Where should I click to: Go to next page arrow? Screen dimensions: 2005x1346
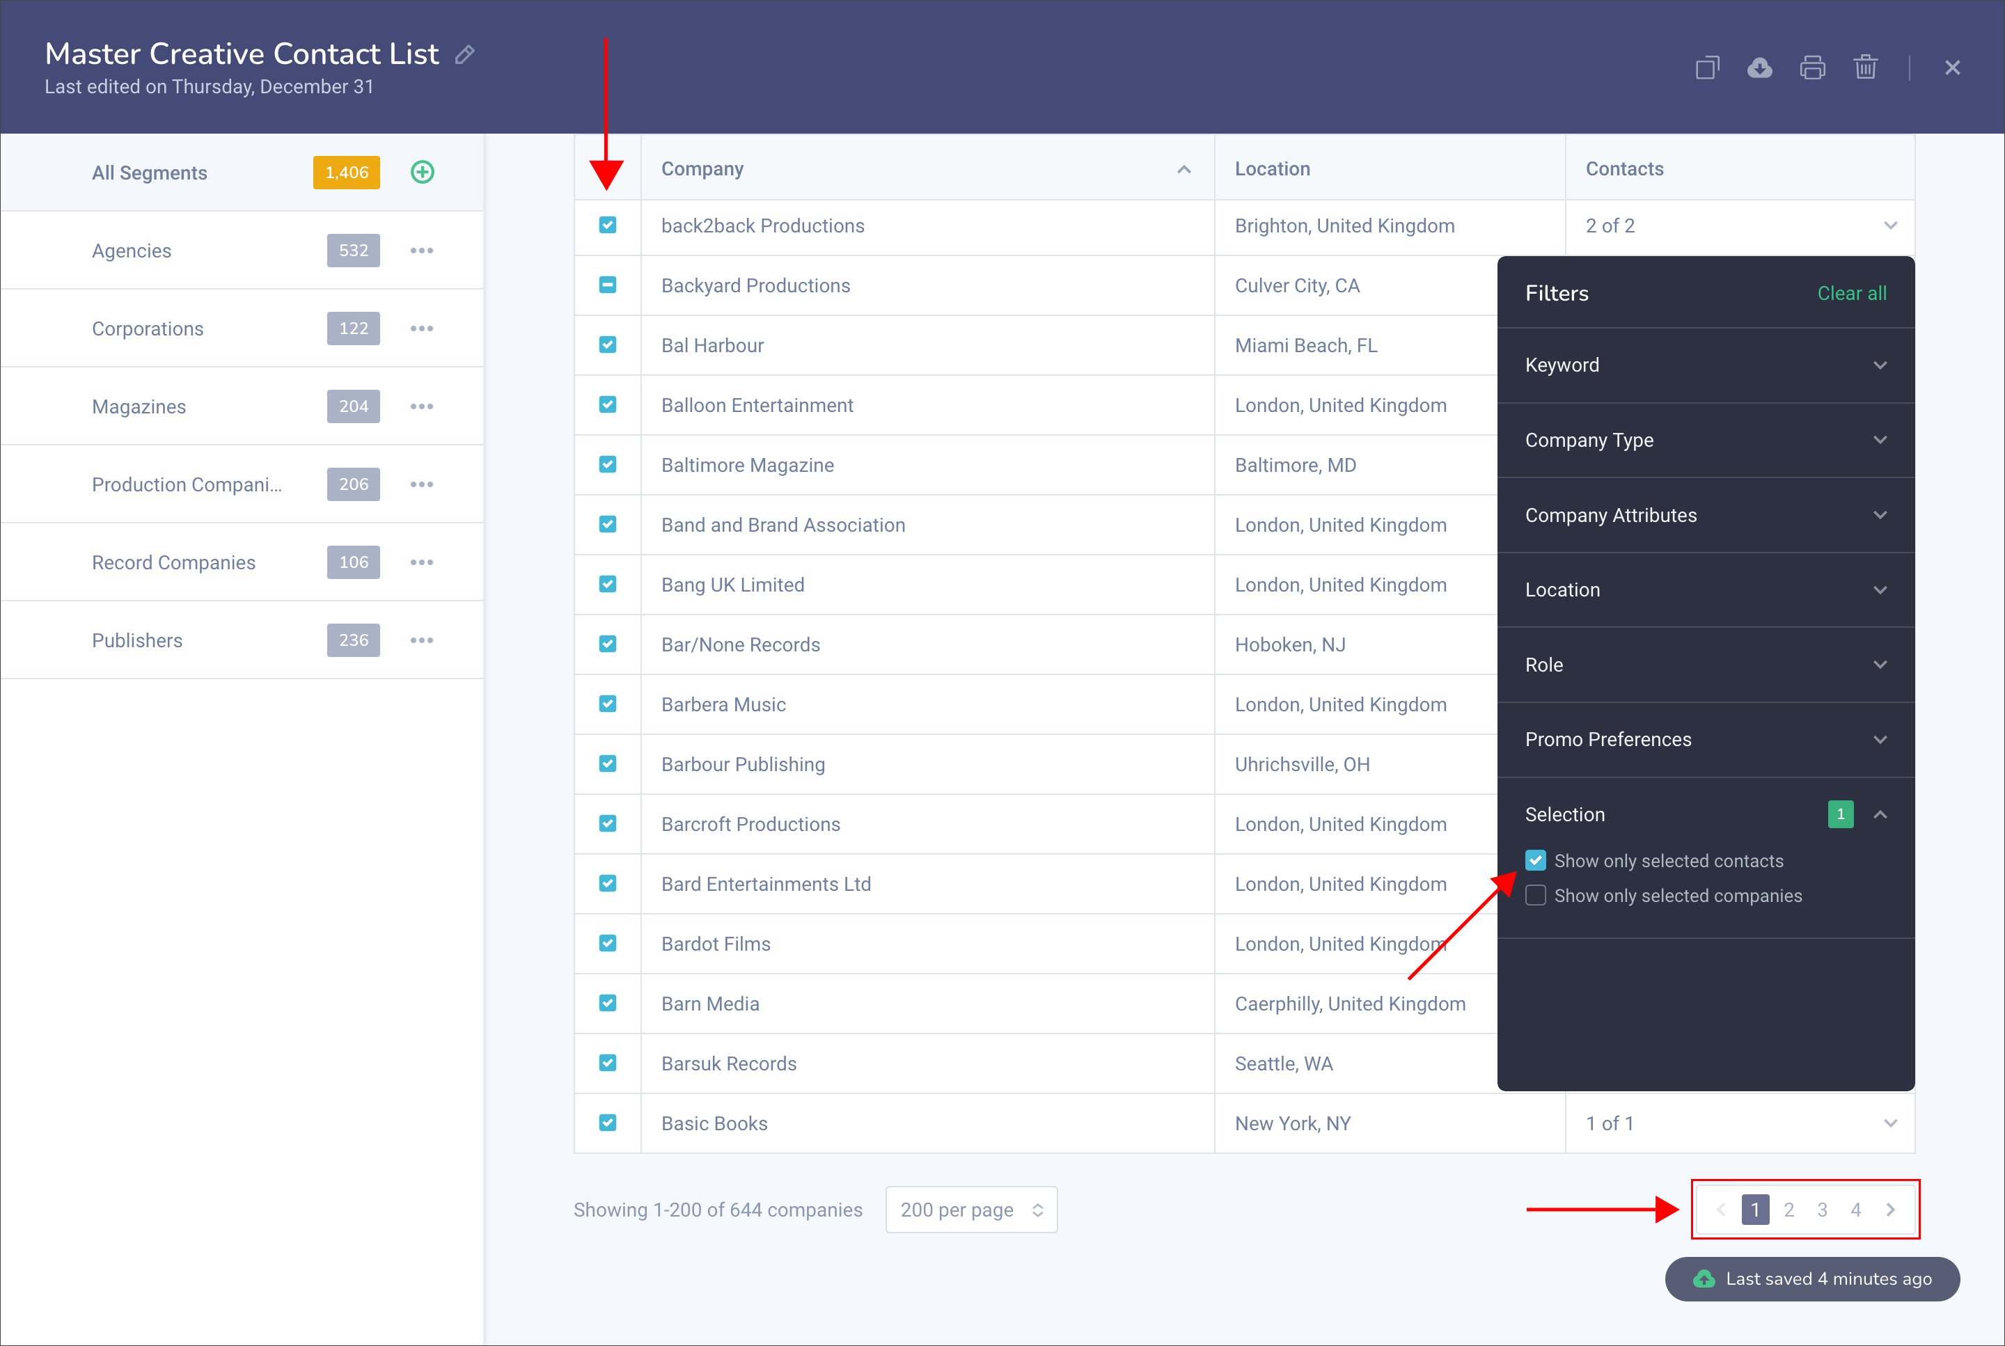click(1891, 1210)
